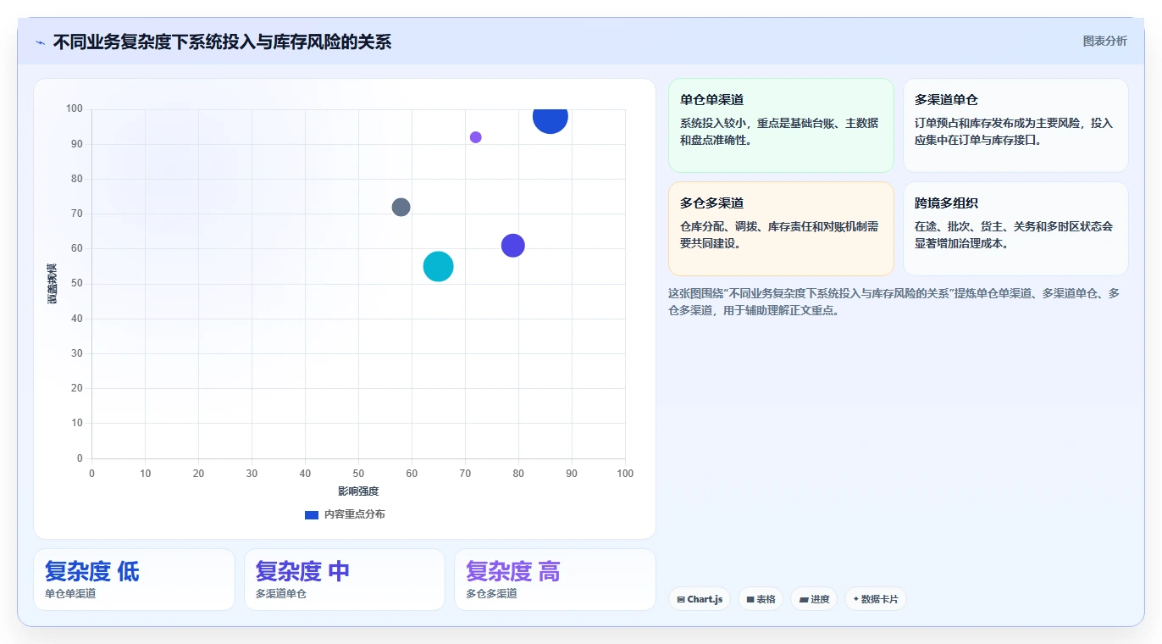Click the 多仓多渠道 caption under 复杂度 高
This screenshot has height=644, width=1162.
pyautogui.click(x=491, y=594)
